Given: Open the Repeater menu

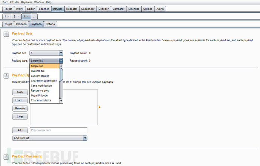Looking at the screenshot, I should pos(26,2).
